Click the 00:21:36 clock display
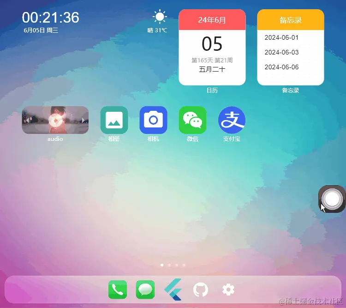 click(x=51, y=18)
